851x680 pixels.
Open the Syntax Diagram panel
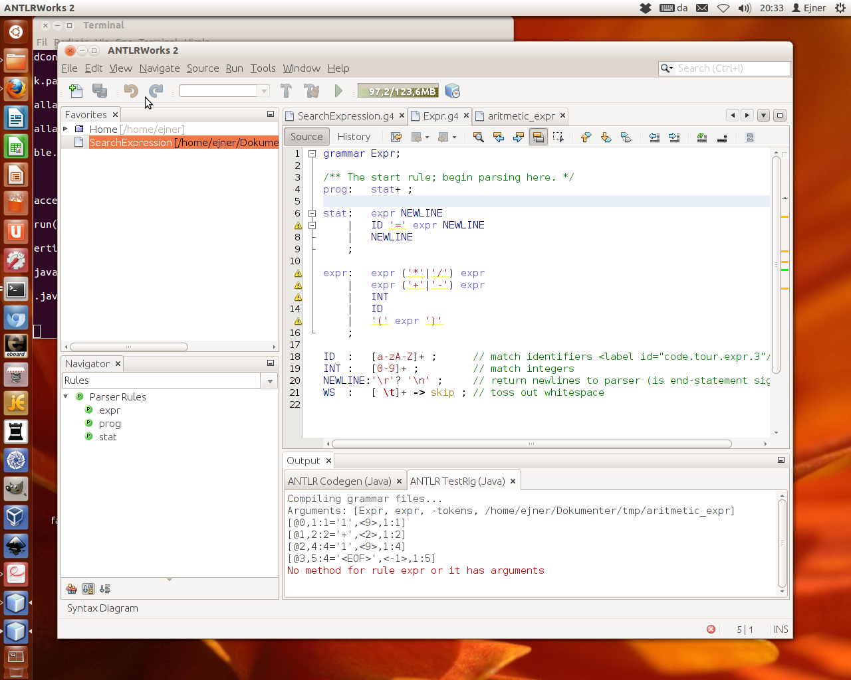[102, 608]
